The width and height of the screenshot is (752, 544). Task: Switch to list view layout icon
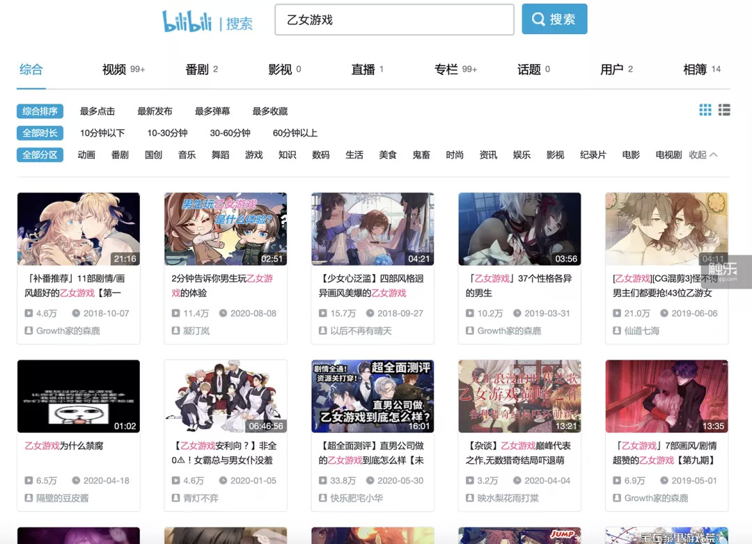pyautogui.click(x=724, y=110)
